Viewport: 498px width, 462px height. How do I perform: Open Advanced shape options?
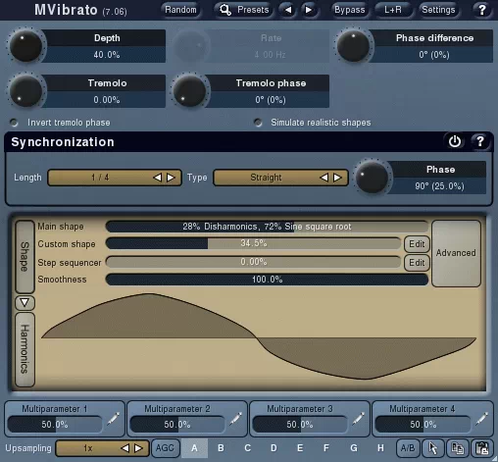click(456, 253)
